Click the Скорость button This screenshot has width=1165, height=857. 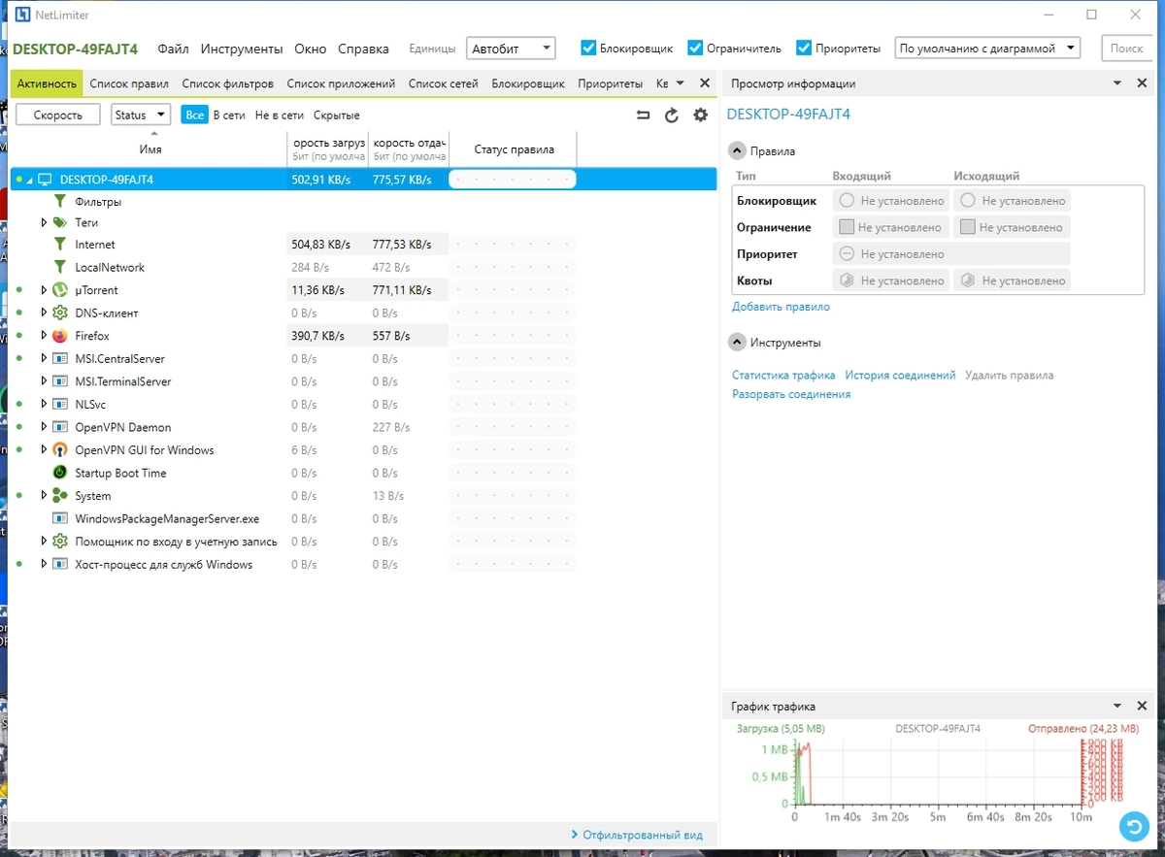pos(58,115)
